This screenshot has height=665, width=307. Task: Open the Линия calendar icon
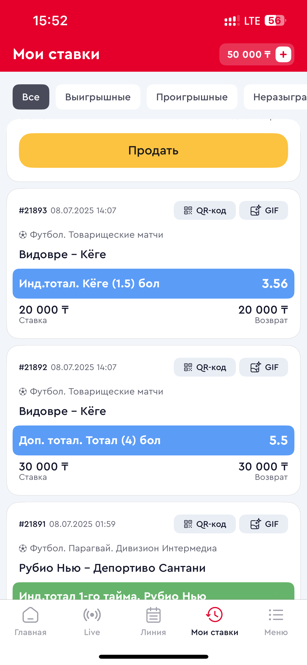[153, 615]
